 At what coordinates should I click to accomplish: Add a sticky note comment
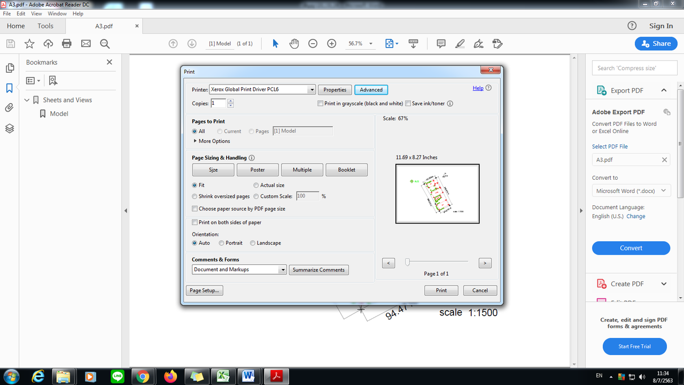pyautogui.click(x=441, y=44)
